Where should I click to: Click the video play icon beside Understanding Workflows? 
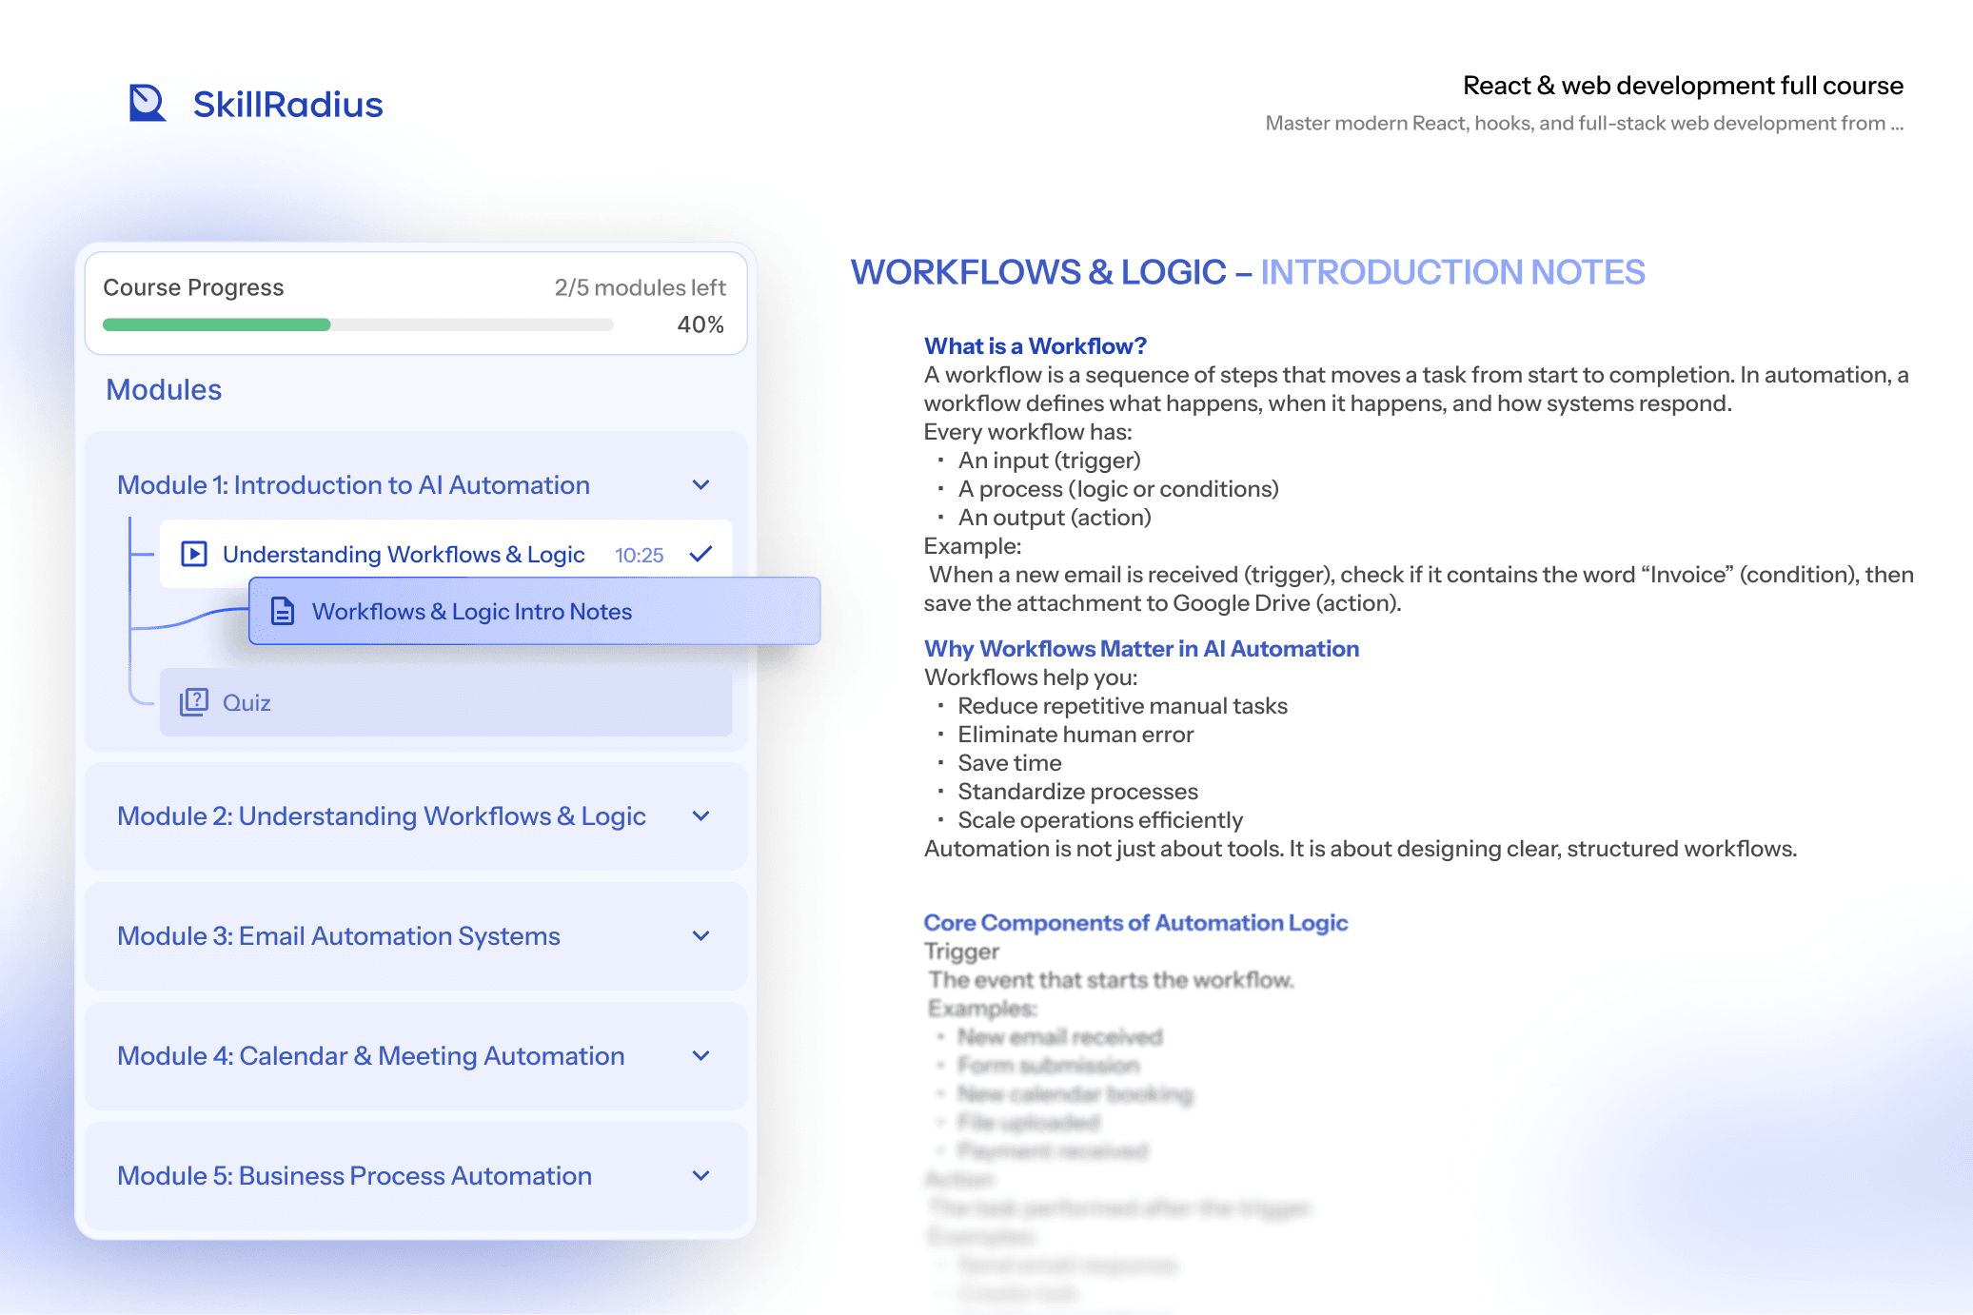194,554
